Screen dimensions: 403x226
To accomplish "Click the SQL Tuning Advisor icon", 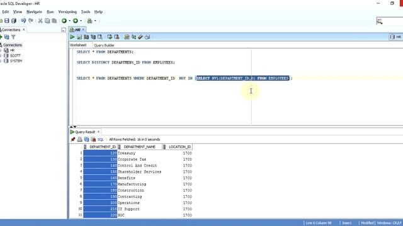I will [x=100, y=37].
